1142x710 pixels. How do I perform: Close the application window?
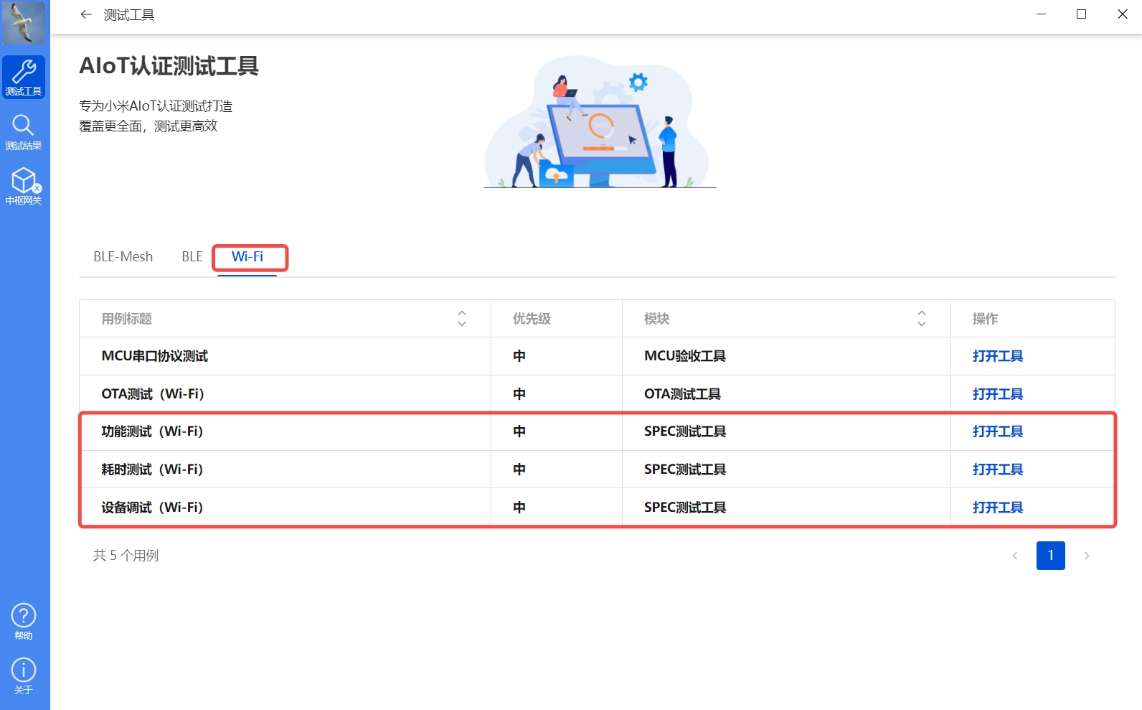(1123, 14)
